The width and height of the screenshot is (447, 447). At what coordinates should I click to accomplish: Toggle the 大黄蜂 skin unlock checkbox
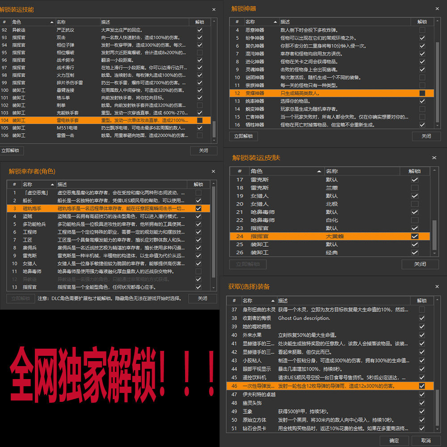(x=414, y=236)
